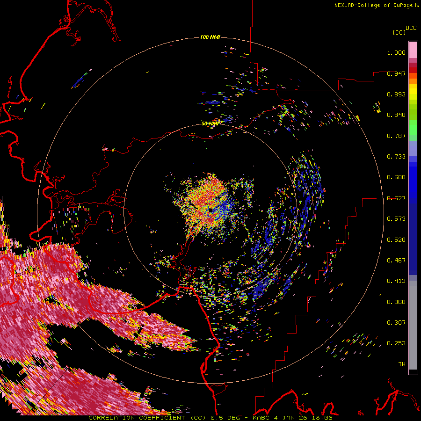Click the CORRELATION COEFFICIENT caption text
421x421 pixels.
coord(137,418)
